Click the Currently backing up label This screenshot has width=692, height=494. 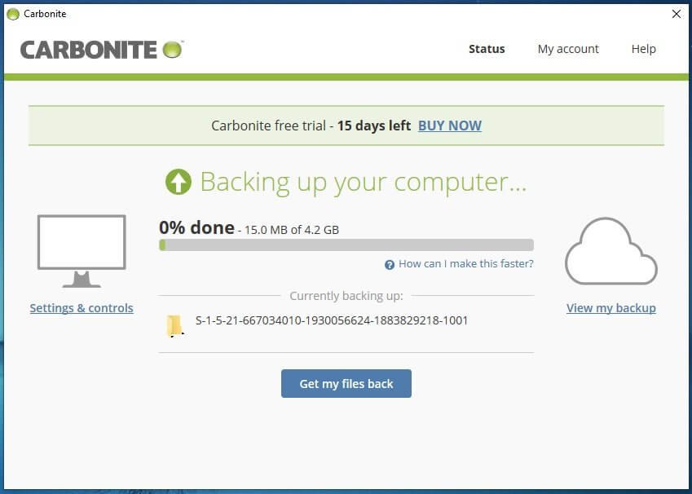346,296
